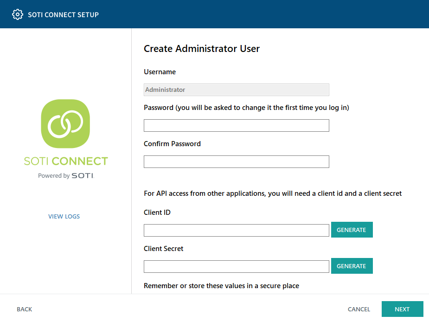Screen dimensions: 429x322
Task: Go back with the BACK button
Action: pos(25,309)
